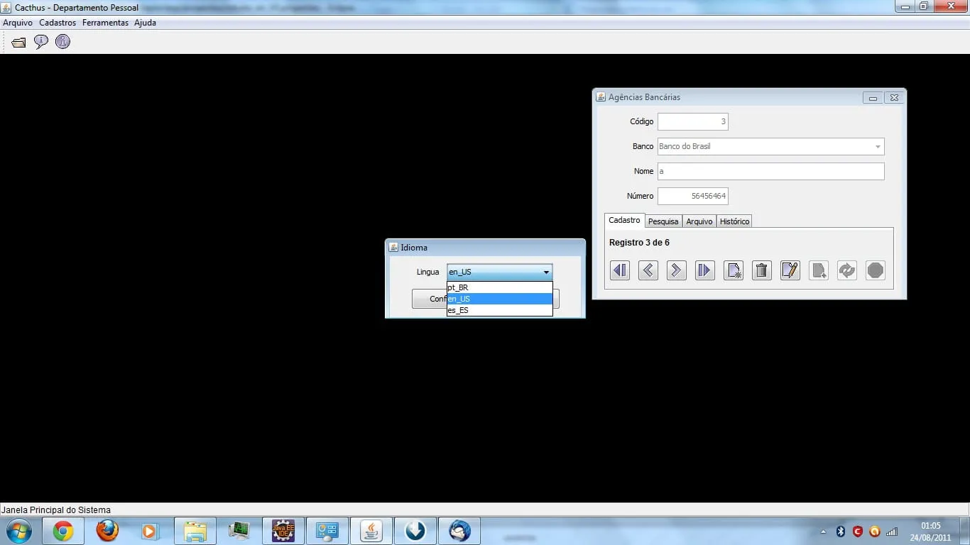Click the greyed-out refresh arrows icon

[847, 270]
